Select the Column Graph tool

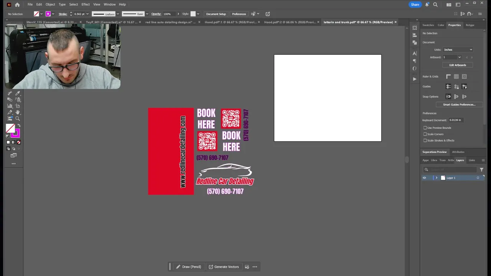pyautogui.click(x=10, y=106)
